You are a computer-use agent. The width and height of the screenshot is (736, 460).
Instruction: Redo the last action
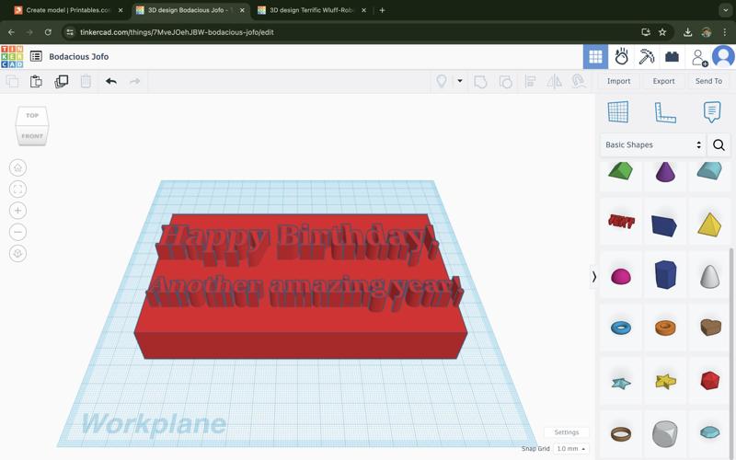(x=134, y=82)
